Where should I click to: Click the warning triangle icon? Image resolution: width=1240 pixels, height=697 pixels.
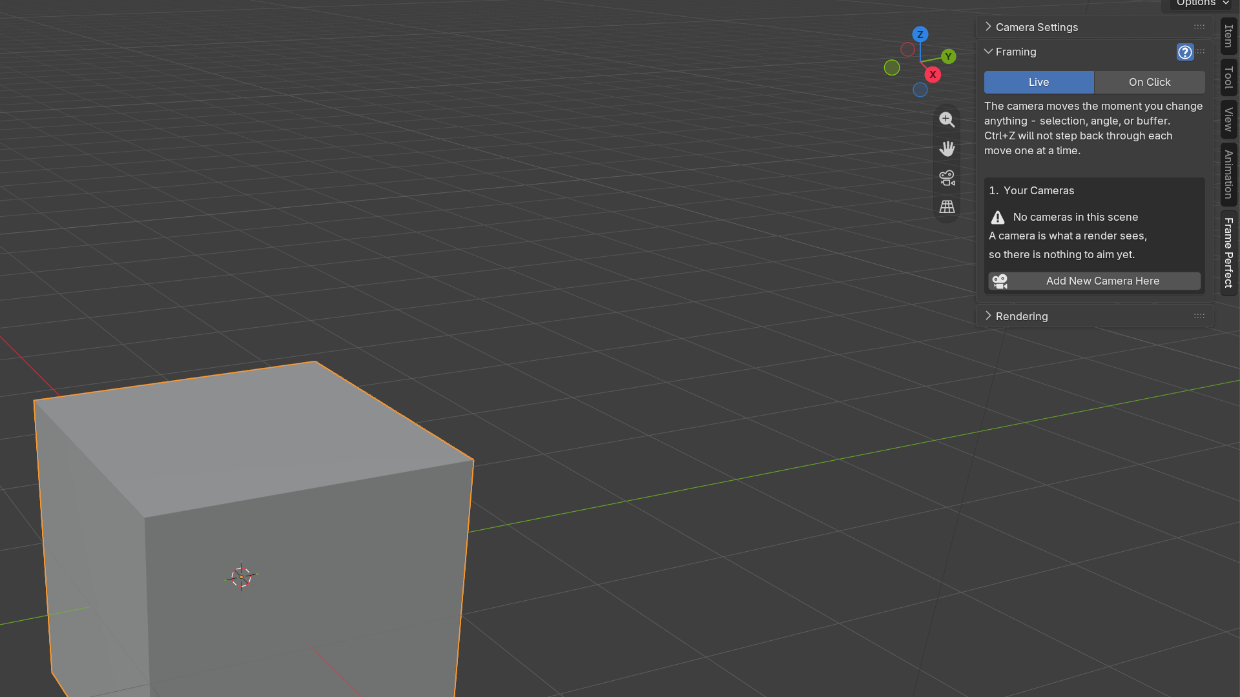click(x=998, y=217)
